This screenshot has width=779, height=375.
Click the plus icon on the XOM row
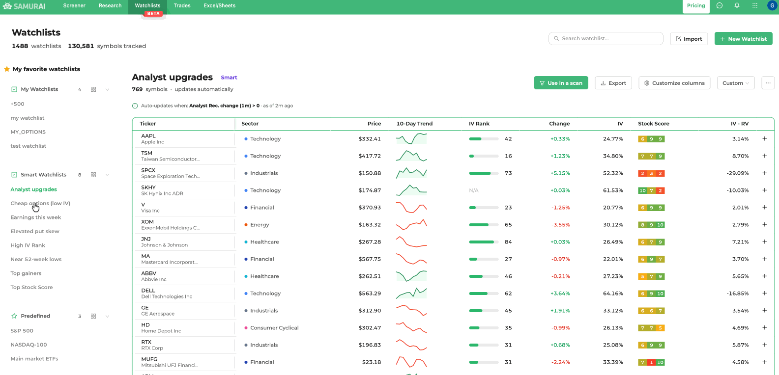pos(764,225)
